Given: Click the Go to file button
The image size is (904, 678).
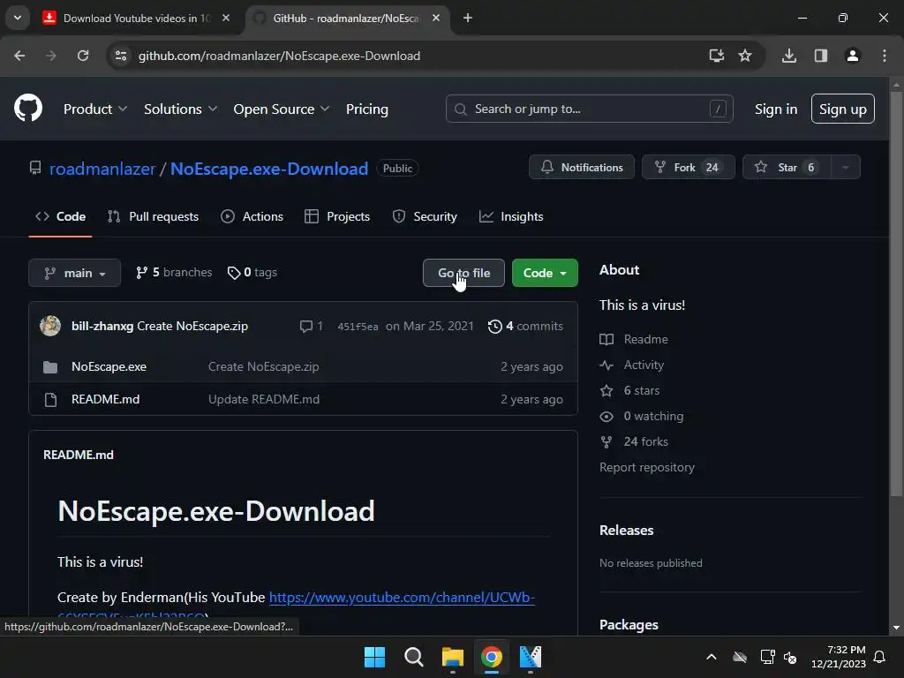Looking at the screenshot, I should click(x=463, y=273).
